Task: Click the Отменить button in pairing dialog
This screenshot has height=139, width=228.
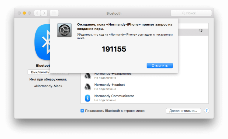Action: tap(160, 65)
